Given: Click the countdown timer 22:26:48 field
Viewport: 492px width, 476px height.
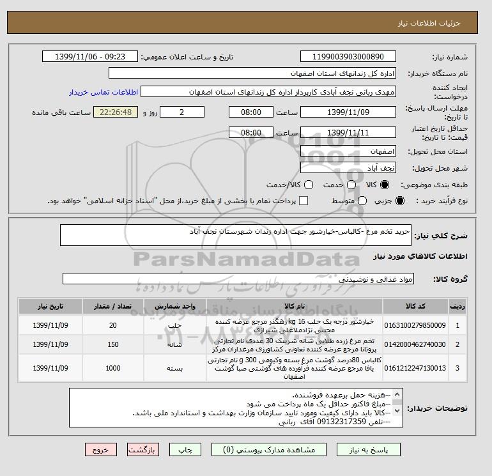Looking at the screenshot, I should coord(116,112).
